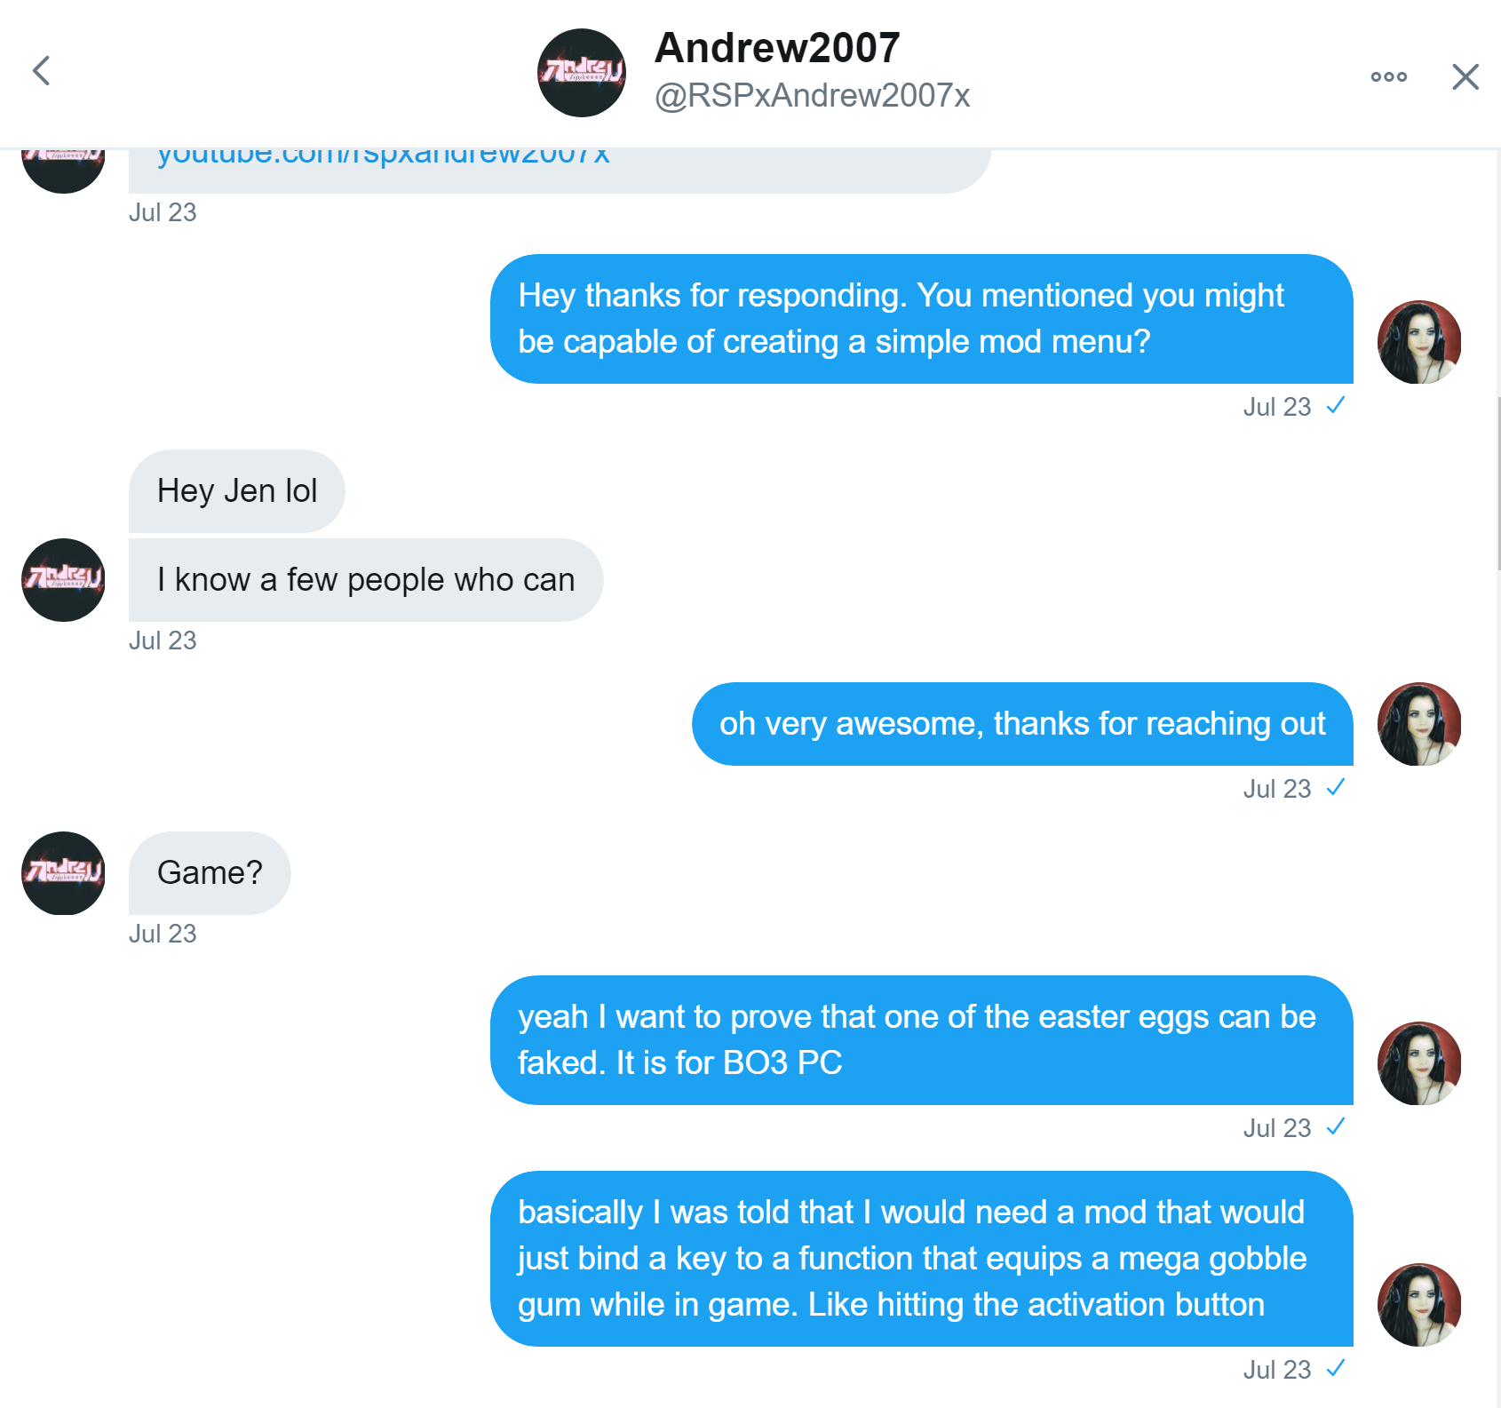
Task: Click Andrew's avatar beside 'I know a few people'
Action: pyautogui.click(x=63, y=580)
